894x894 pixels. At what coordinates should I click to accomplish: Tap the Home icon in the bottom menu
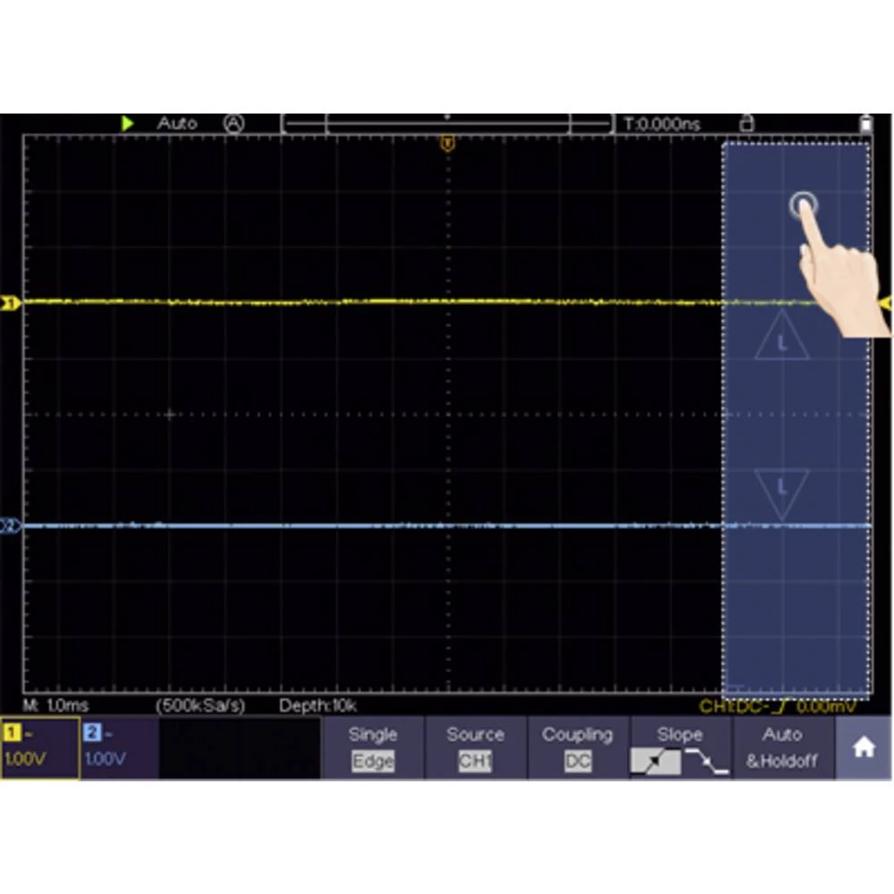point(864,748)
